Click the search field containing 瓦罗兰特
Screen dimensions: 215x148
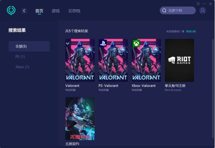coord(180,11)
